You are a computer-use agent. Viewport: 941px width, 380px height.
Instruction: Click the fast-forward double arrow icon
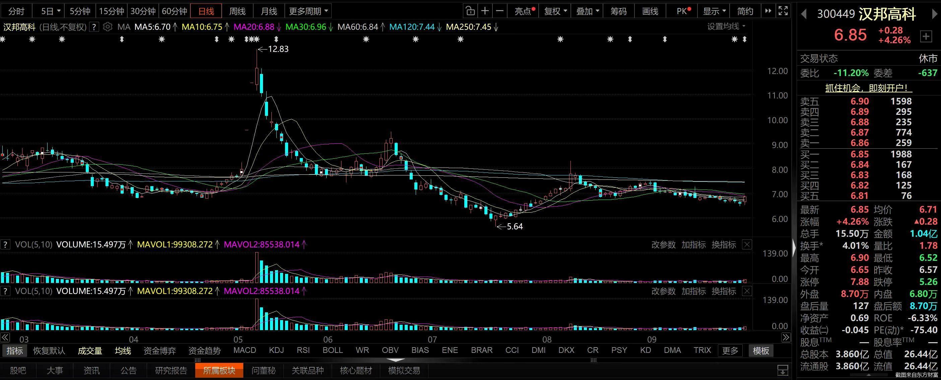pyautogui.click(x=768, y=11)
